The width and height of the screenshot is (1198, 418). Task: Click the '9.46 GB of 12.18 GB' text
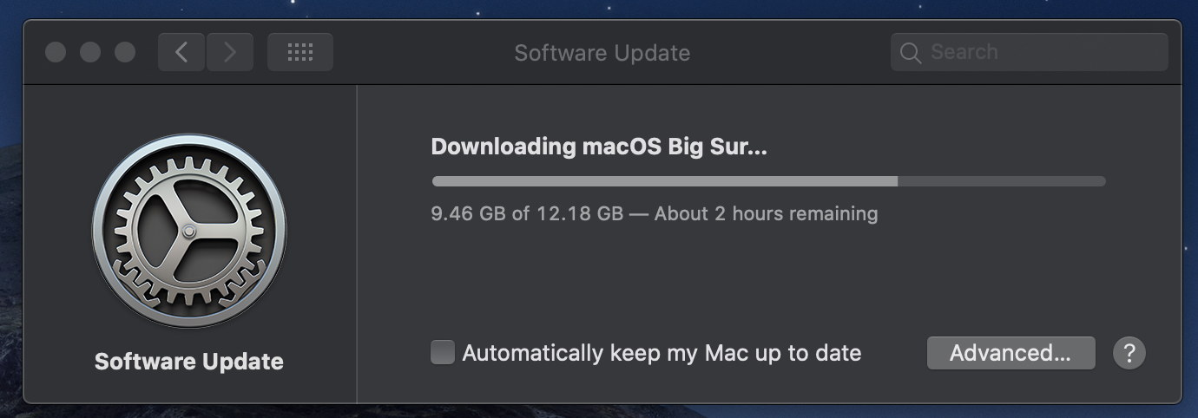tap(527, 213)
